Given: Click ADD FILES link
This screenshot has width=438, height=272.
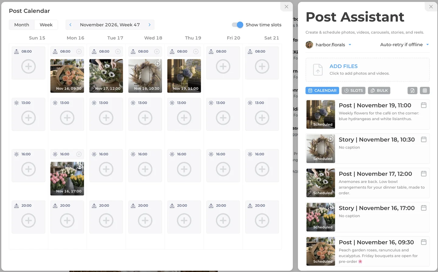Looking at the screenshot, I should [343, 66].
